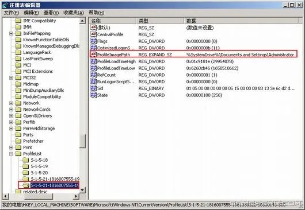
Task: Click the tree vertical scrollbar thumb
Action: click(x=82, y=141)
